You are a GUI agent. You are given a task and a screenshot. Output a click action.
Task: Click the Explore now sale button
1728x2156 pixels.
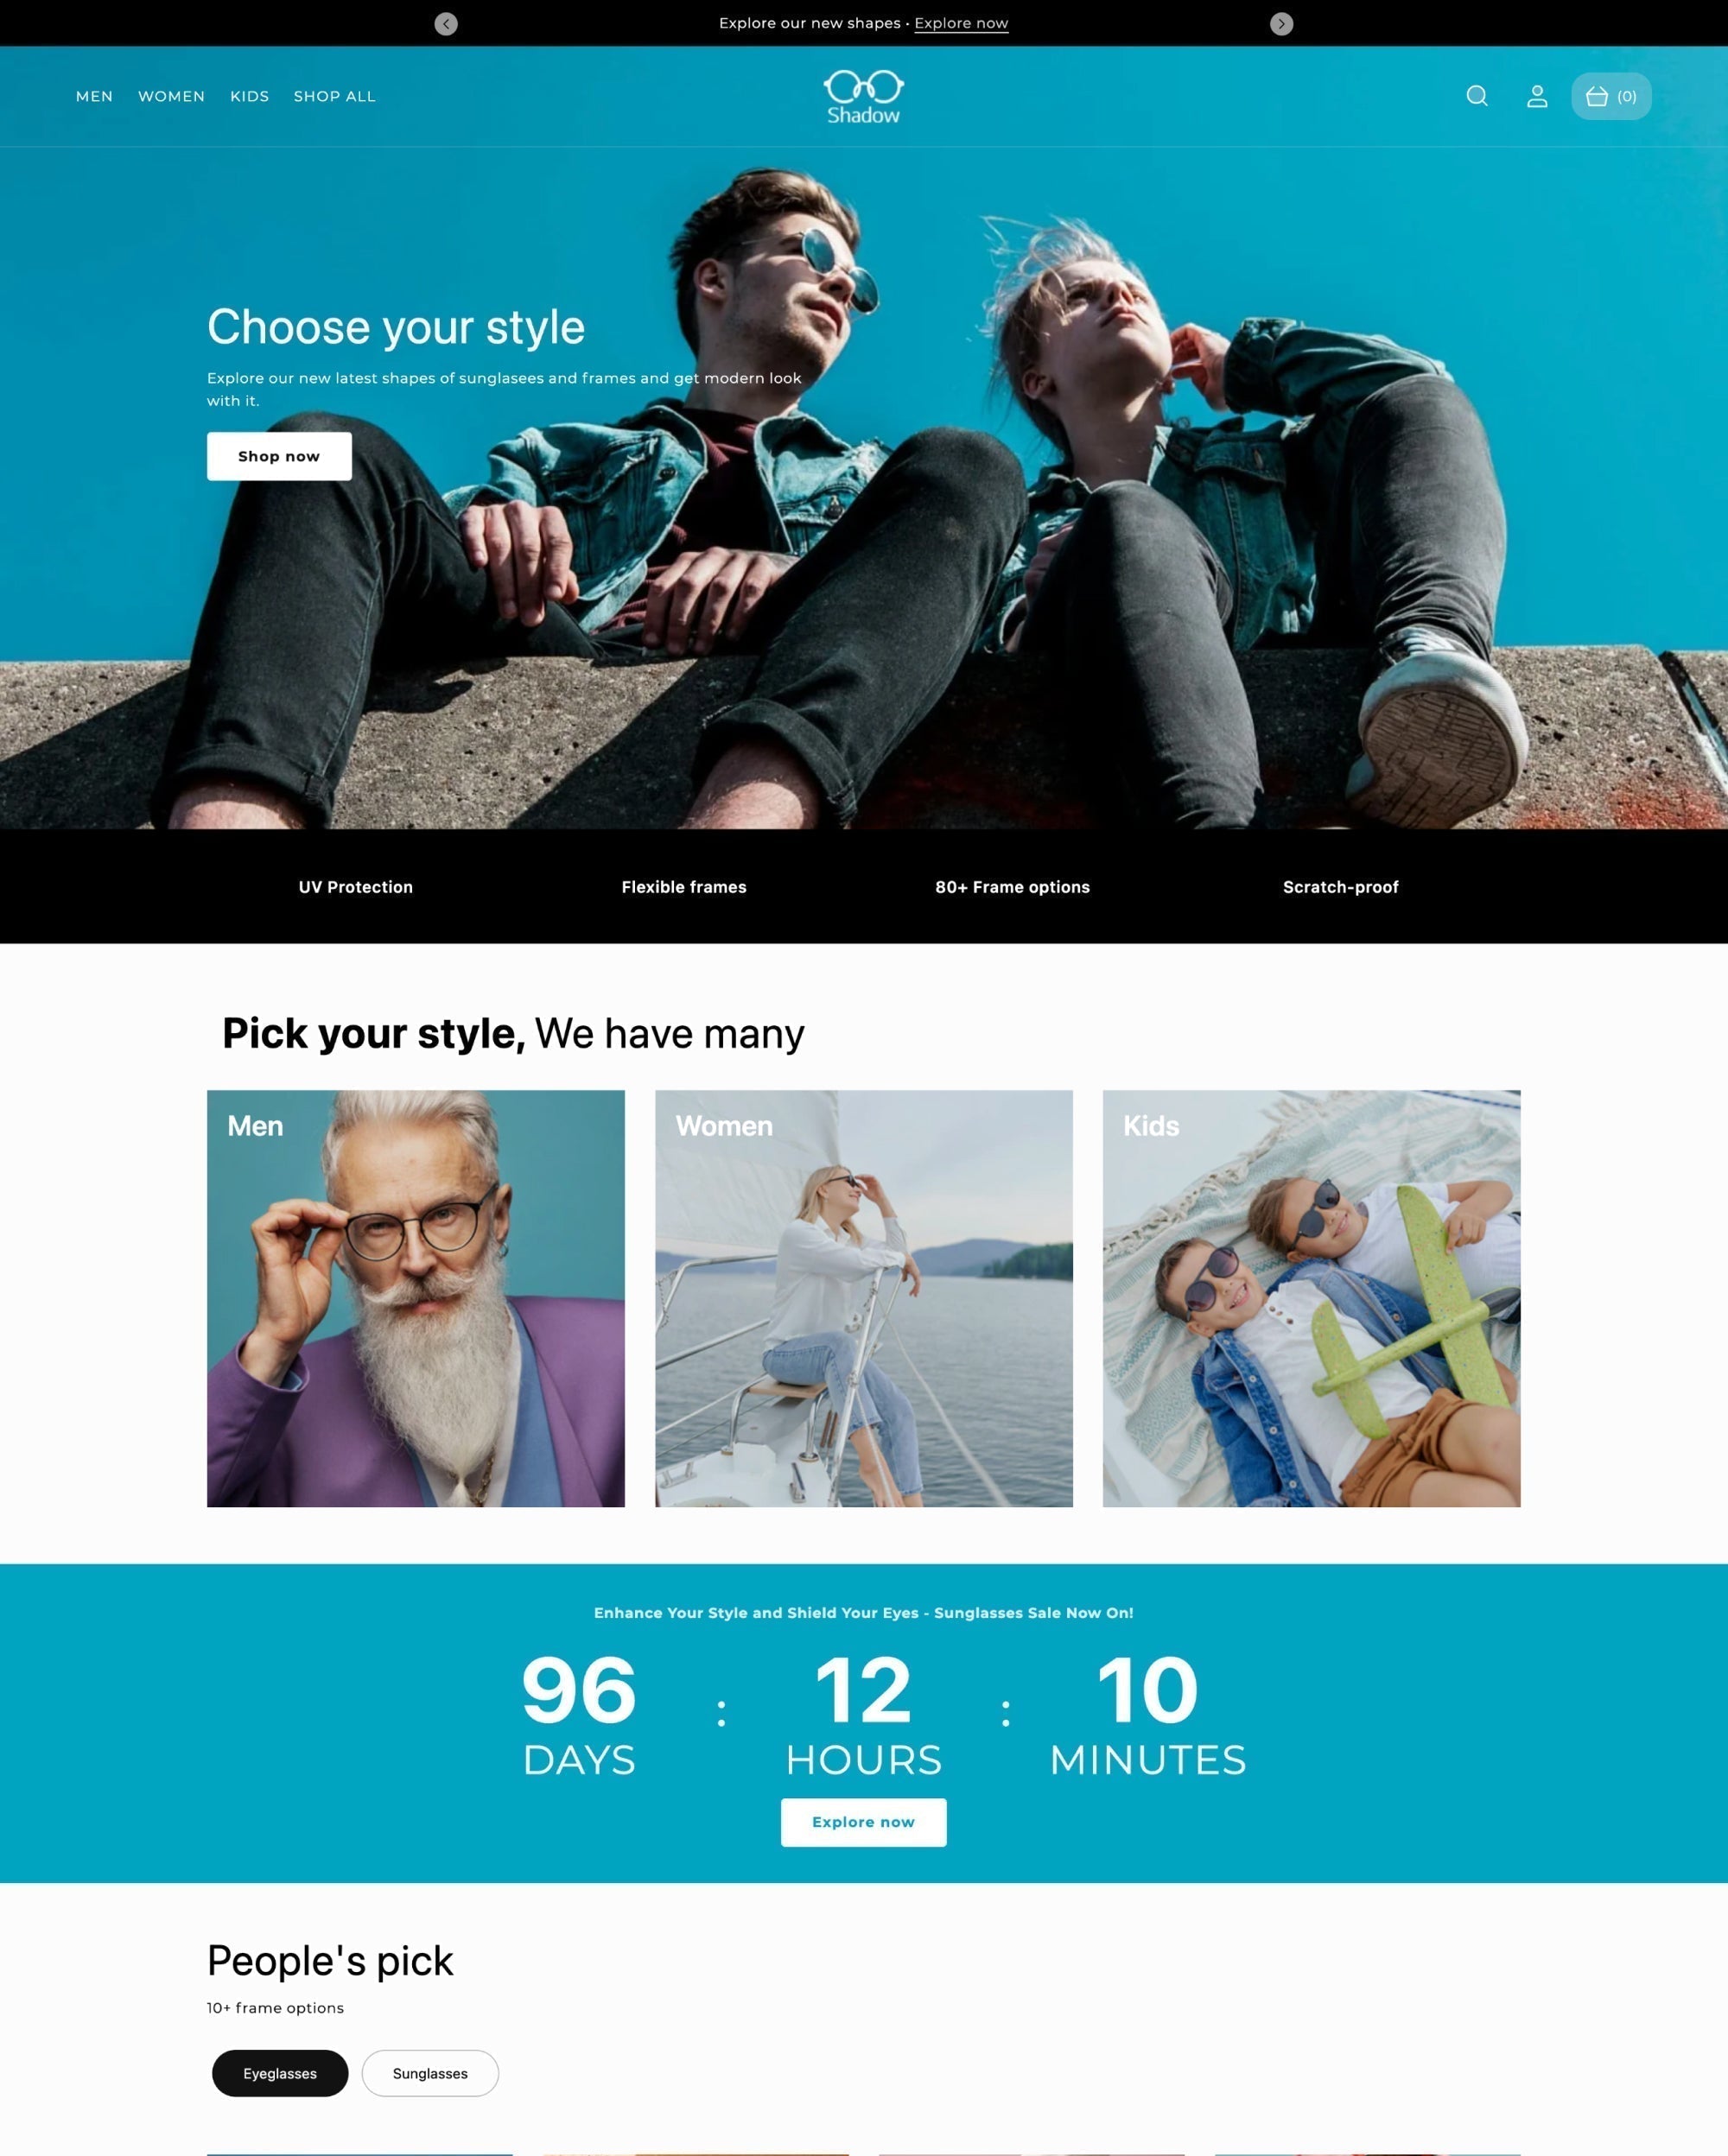point(862,1823)
